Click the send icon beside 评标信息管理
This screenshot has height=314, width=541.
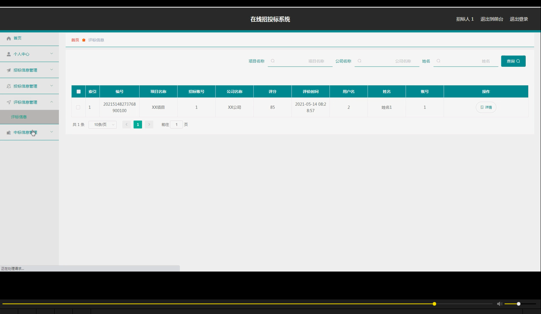click(9, 102)
